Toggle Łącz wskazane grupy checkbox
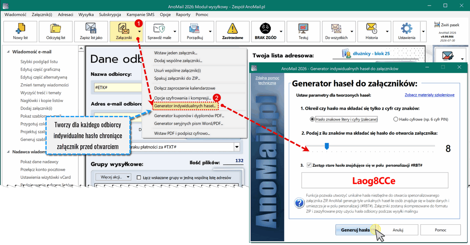470x245 pixels. (139, 177)
